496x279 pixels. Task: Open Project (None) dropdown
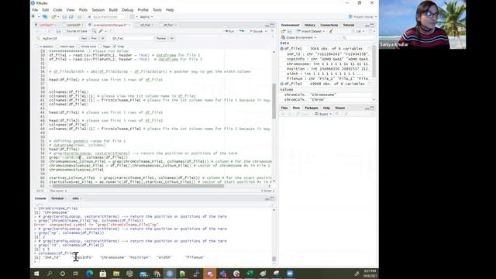point(363,17)
